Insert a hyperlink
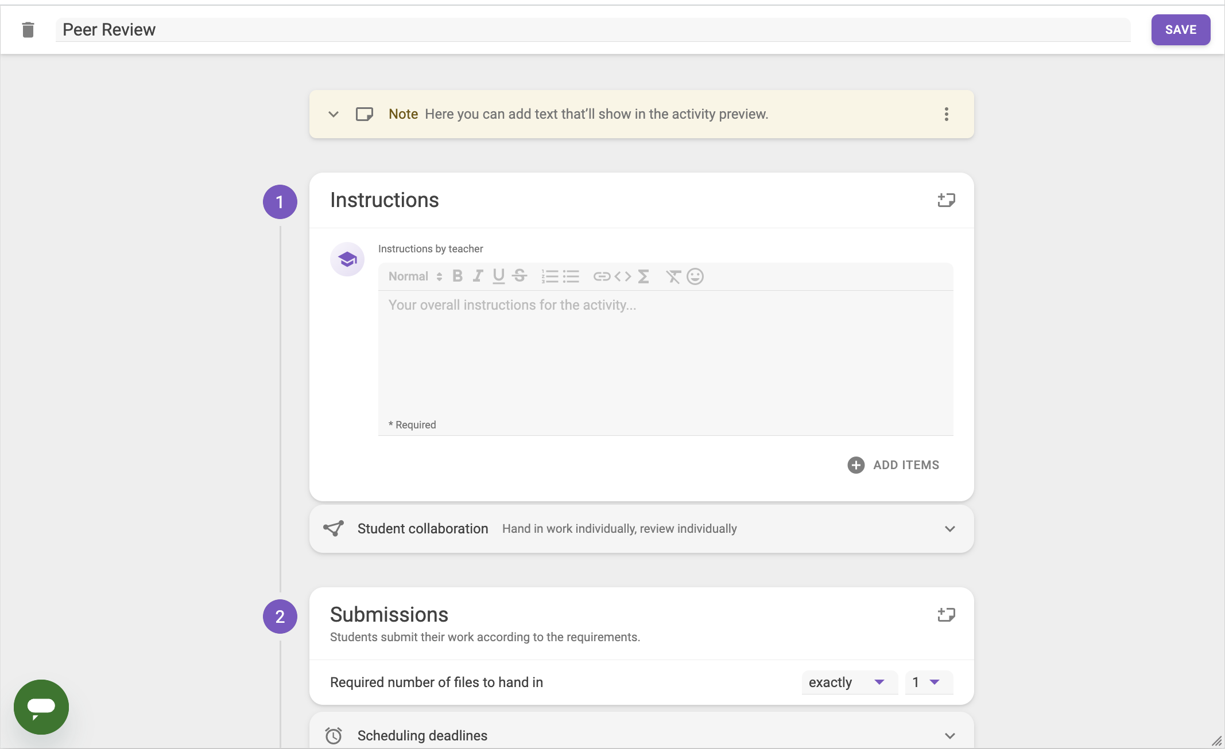 click(601, 276)
